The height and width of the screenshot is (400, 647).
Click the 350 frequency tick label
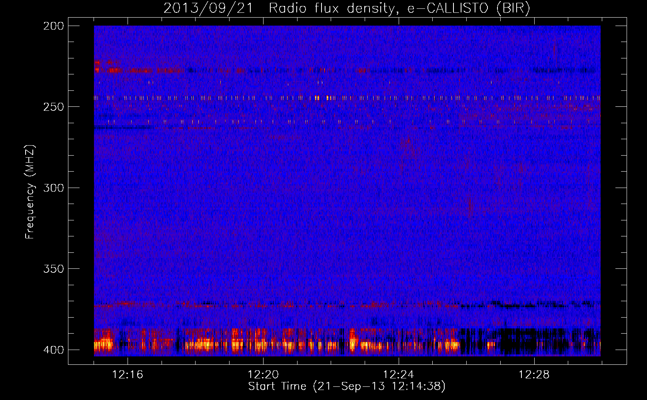coord(54,269)
